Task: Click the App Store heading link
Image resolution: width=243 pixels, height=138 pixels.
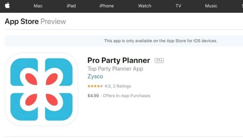Action: click(22, 21)
